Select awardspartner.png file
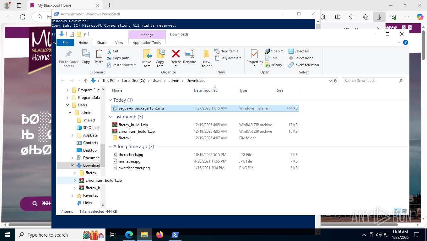 pos(205,168)
